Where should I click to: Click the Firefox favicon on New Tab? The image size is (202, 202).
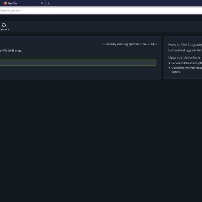5,3
